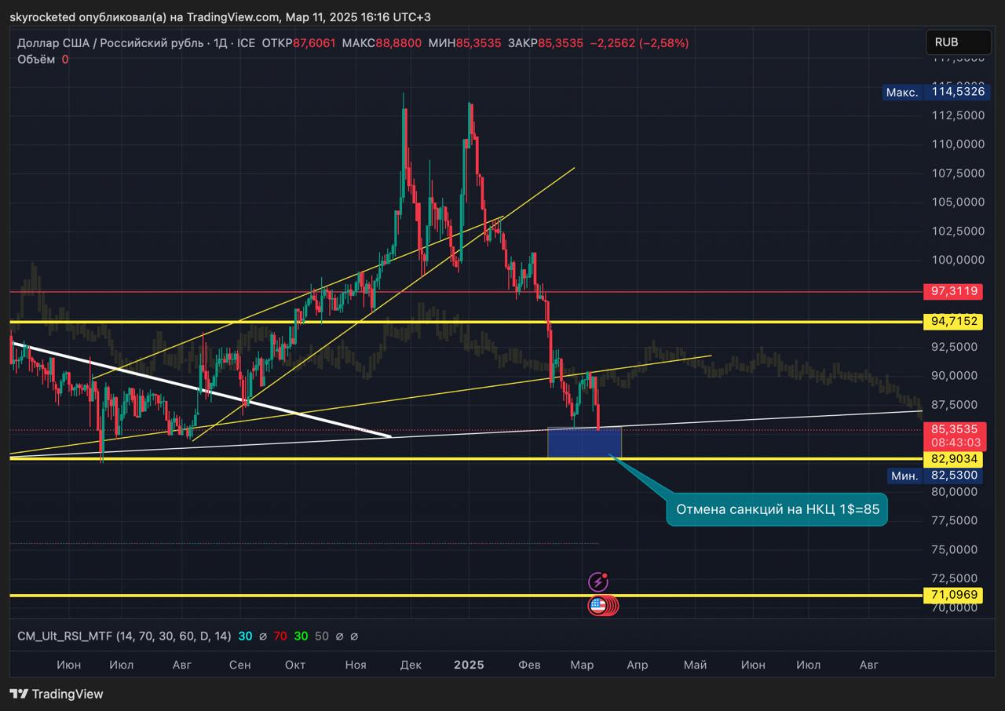Click the Окт label on time axis
The image size is (1005, 711).
(x=295, y=665)
